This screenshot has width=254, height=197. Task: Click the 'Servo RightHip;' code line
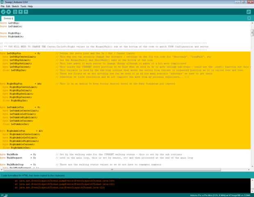[10, 33]
